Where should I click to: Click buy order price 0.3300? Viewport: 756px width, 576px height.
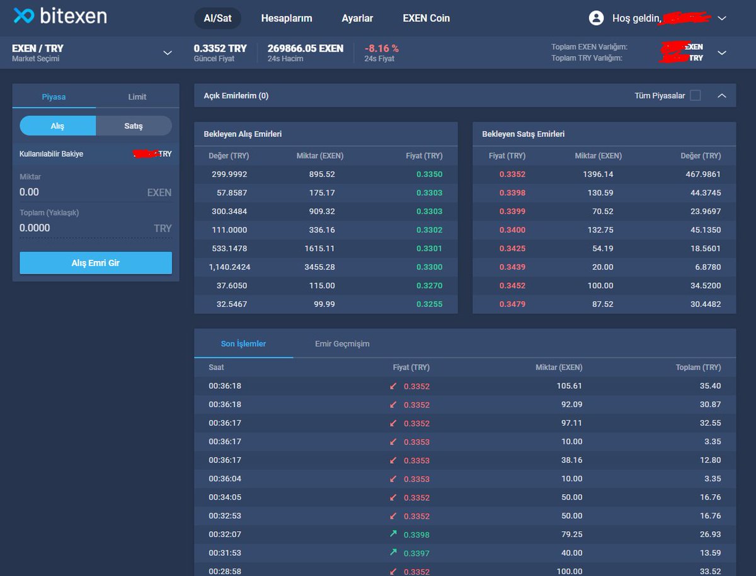pos(429,267)
